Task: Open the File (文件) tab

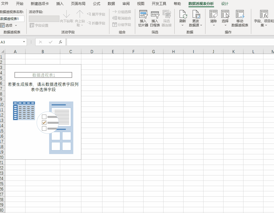Action: [x=5, y=4]
